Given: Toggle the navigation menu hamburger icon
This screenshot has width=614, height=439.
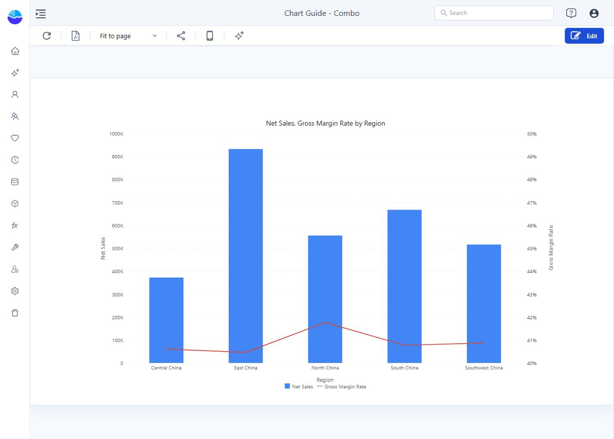Looking at the screenshot, I should [41, 14].
